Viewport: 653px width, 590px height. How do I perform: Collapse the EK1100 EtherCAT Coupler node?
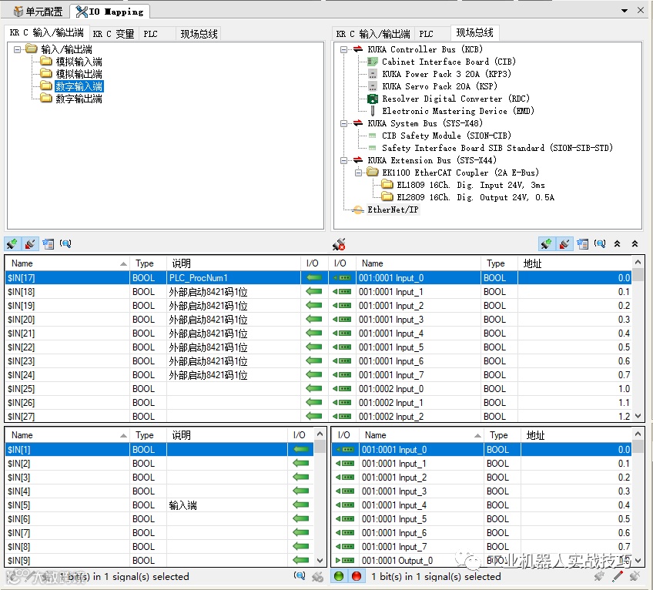358,173
